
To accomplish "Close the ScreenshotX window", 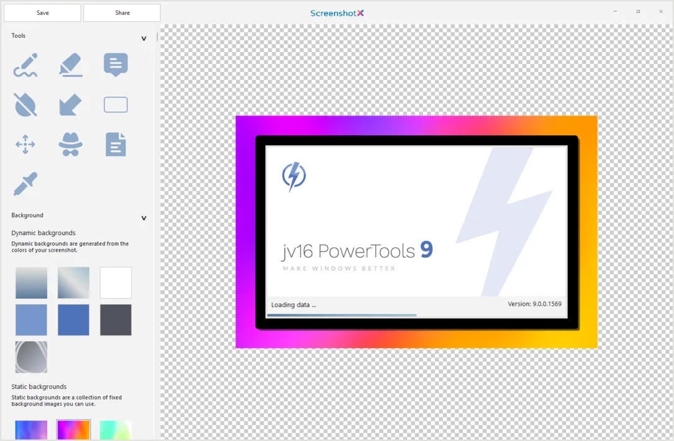I will 661,12.
